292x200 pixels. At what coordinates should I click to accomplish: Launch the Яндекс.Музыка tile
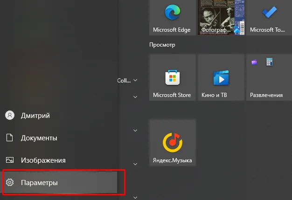tap(173, 143)
